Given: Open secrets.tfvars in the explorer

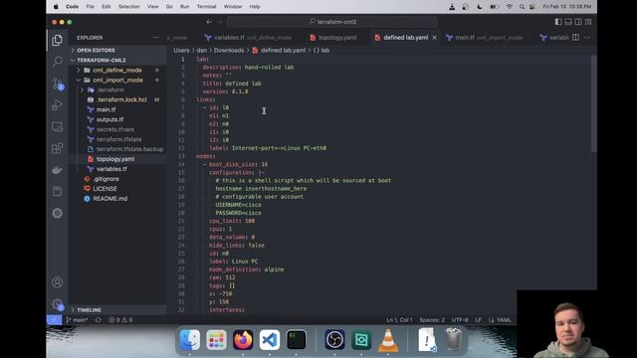Looking at the screenshot, I should click(x=115, y=129).
